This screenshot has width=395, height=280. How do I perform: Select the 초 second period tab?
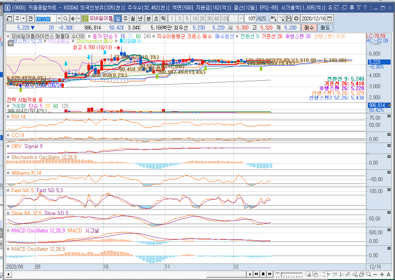coord(156,19)
